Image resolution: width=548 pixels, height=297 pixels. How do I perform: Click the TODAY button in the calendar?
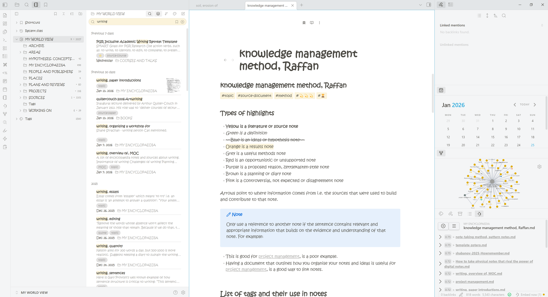pos(524,105)
